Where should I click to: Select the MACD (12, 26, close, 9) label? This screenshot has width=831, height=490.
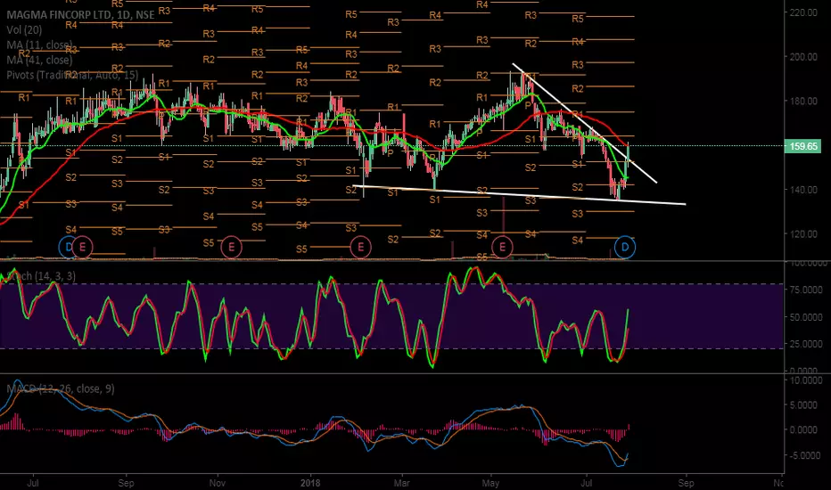[61, 388]
